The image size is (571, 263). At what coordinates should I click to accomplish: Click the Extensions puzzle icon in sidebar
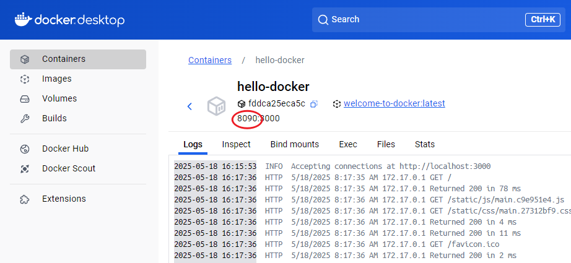point(24,199)
